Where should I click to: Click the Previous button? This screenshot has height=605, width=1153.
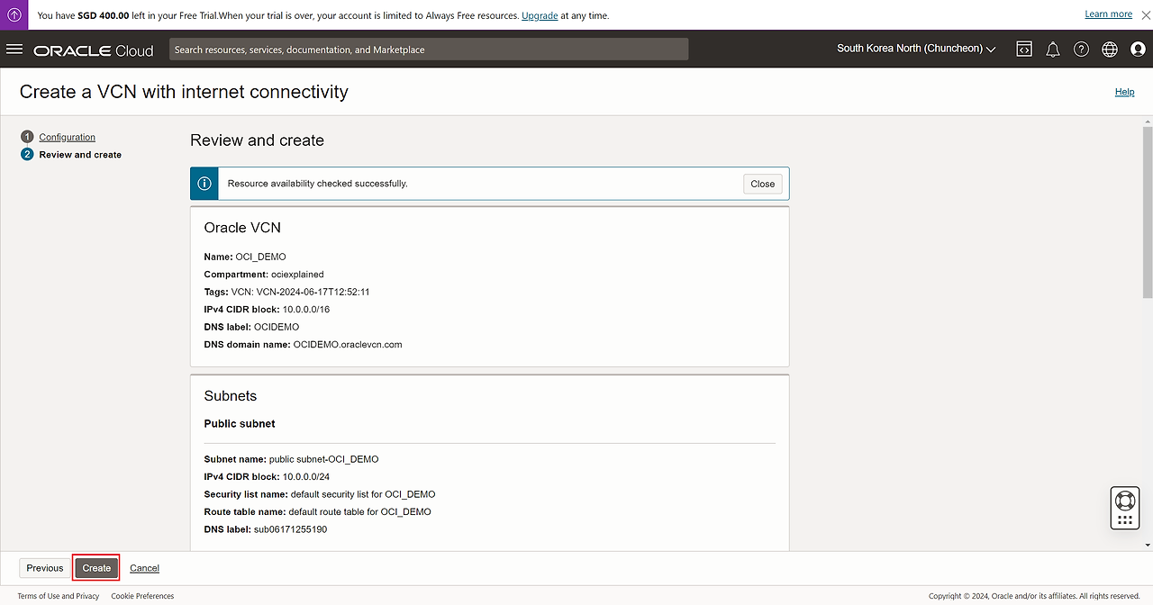[45, 568]
